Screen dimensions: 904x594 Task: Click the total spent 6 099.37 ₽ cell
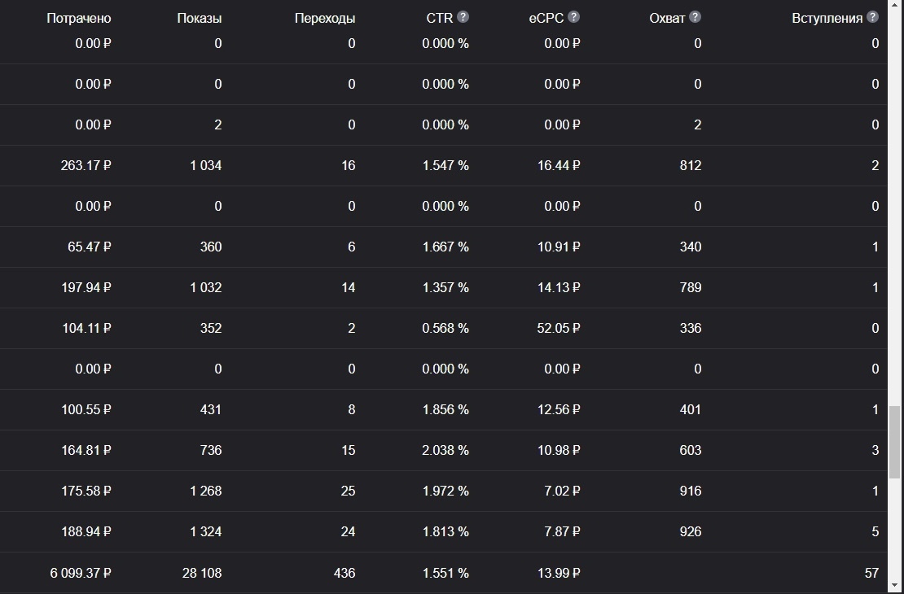point(81,574)
